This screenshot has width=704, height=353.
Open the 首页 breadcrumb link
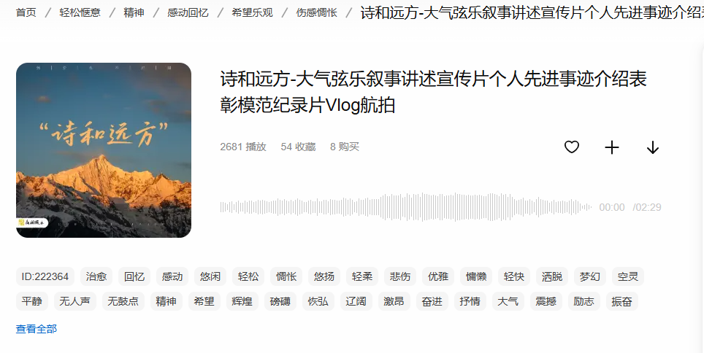26,12
